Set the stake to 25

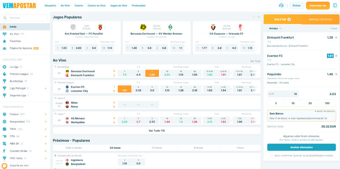[310, 103]
